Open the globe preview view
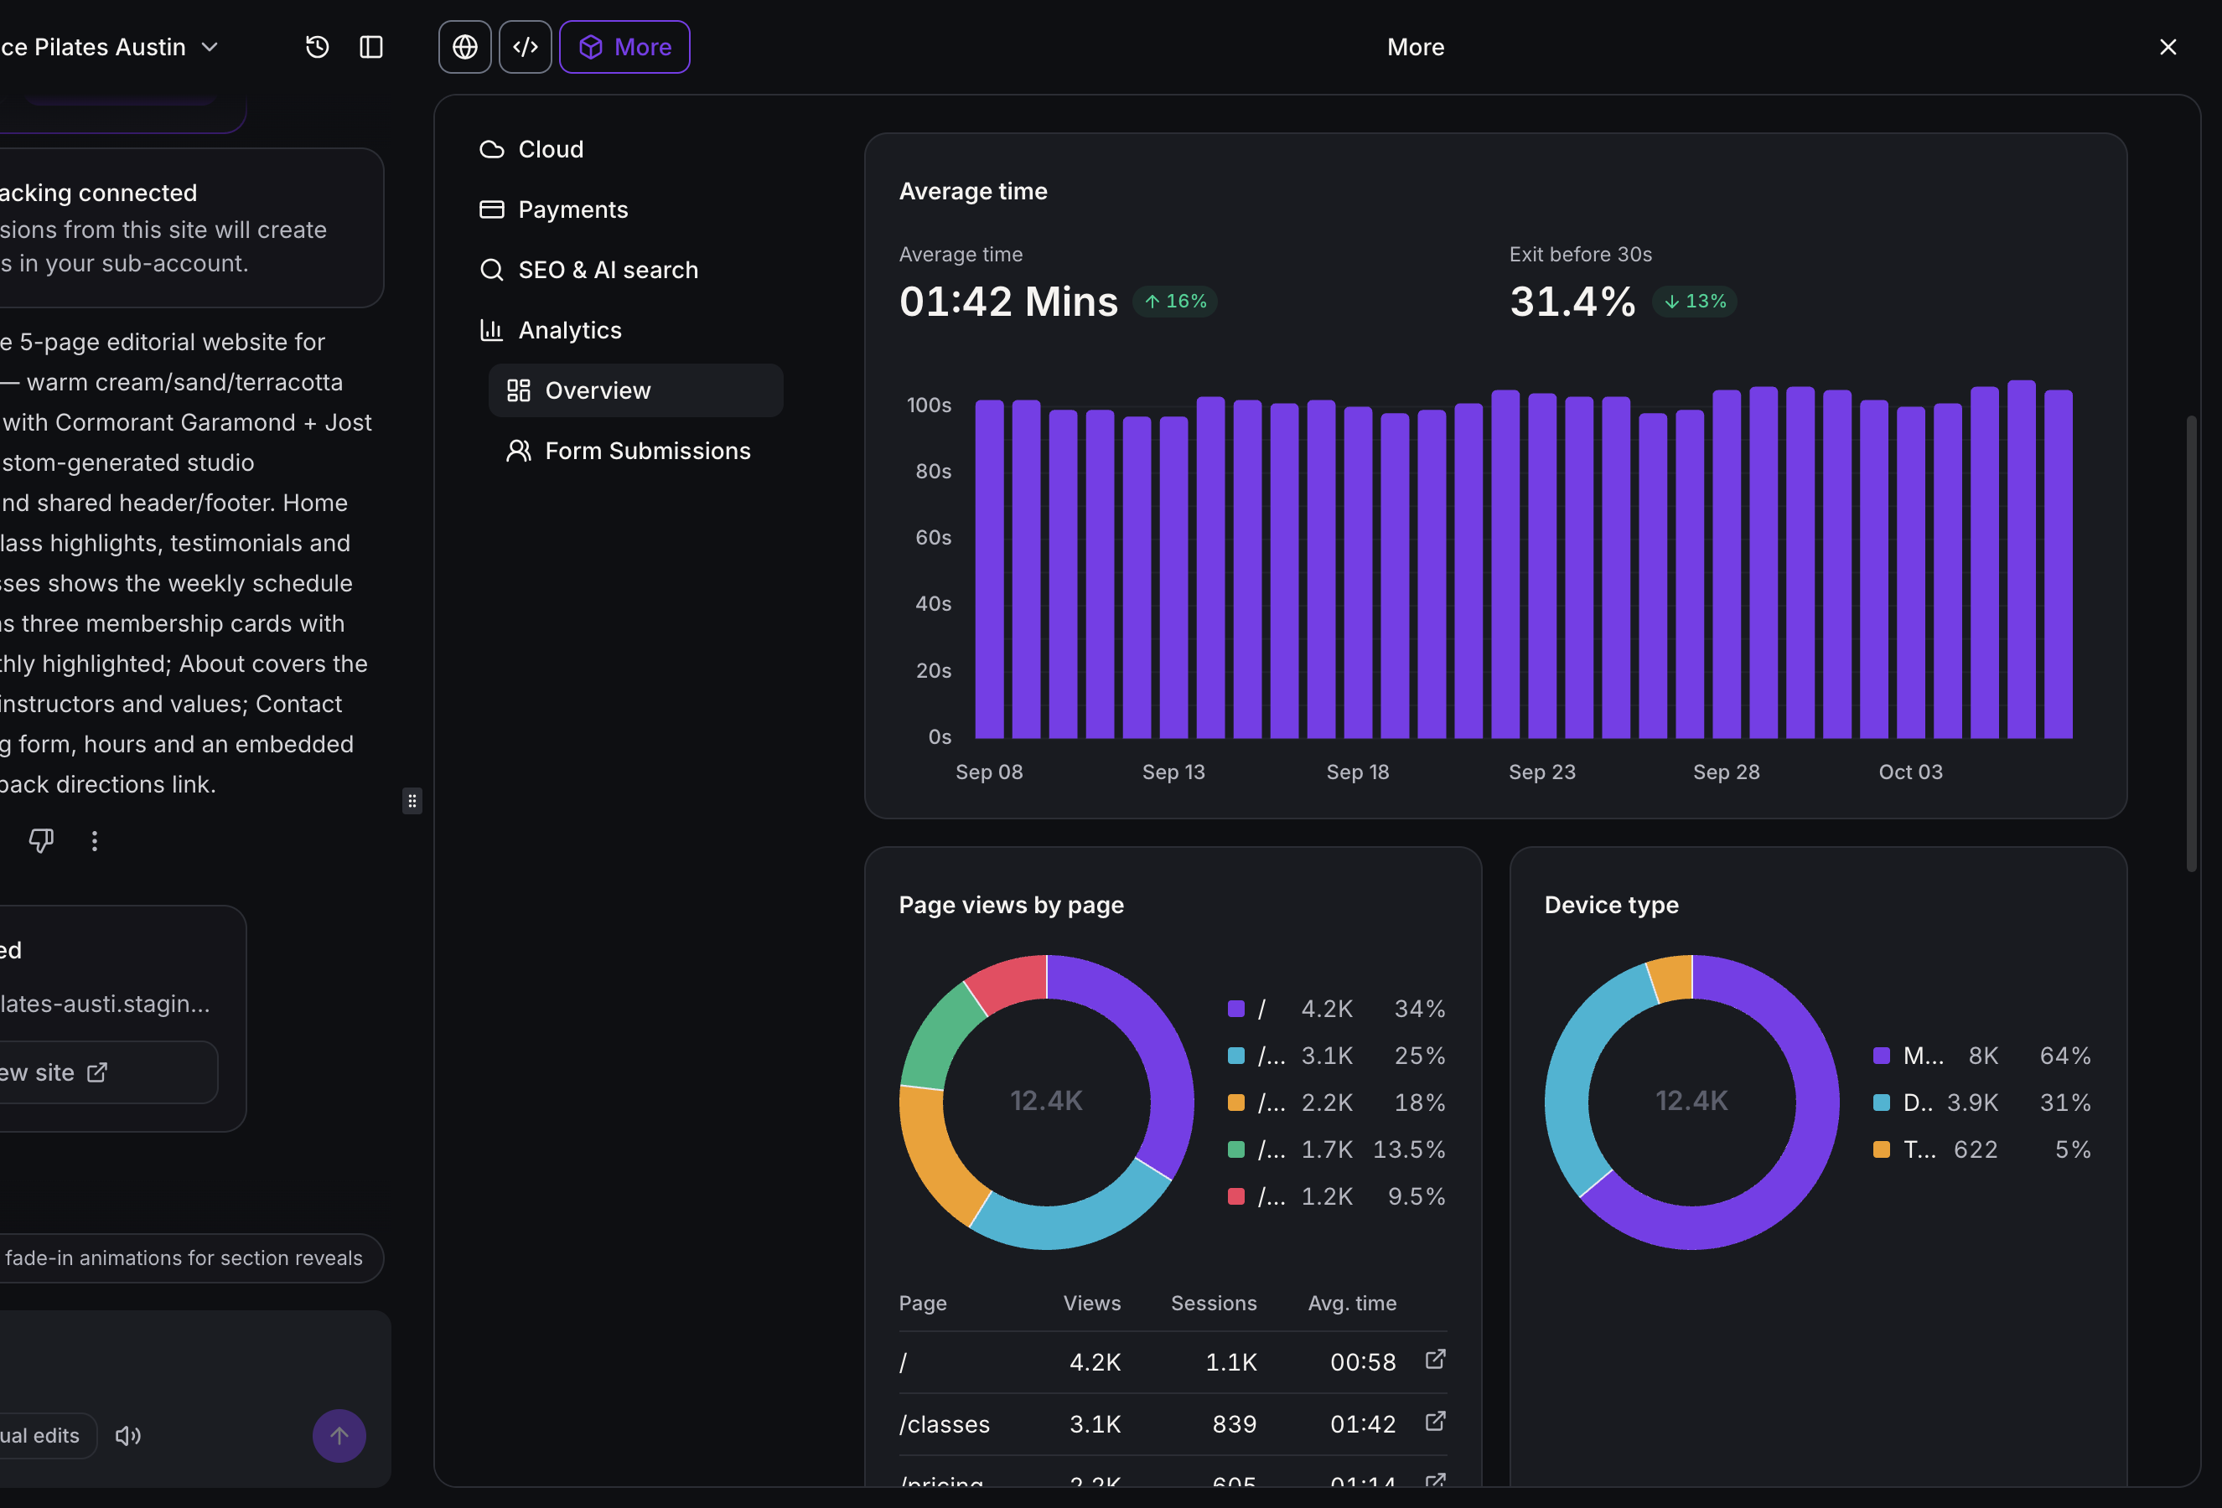 464,47
